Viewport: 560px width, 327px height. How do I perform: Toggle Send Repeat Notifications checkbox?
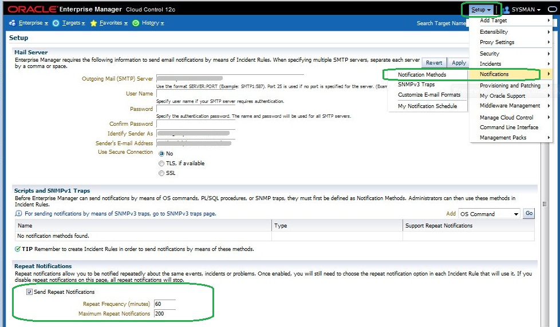click(x=29, y=292)
